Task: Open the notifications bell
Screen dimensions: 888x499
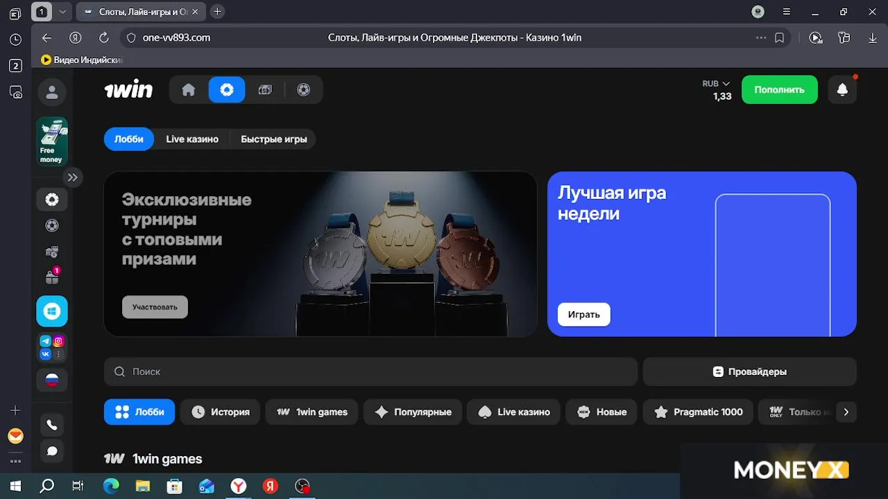Action: 842,89
